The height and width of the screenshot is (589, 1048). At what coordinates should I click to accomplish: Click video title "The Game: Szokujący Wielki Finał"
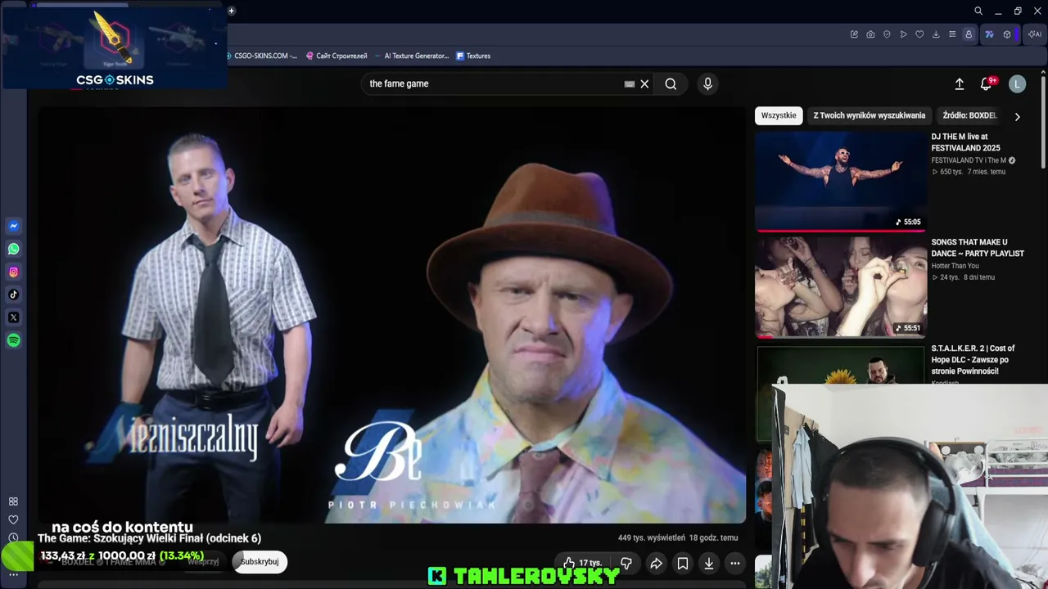149,538
